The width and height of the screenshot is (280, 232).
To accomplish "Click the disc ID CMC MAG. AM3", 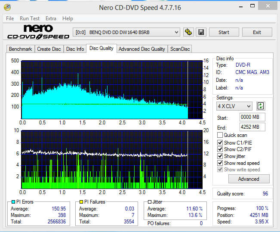I will click(252, 72).
